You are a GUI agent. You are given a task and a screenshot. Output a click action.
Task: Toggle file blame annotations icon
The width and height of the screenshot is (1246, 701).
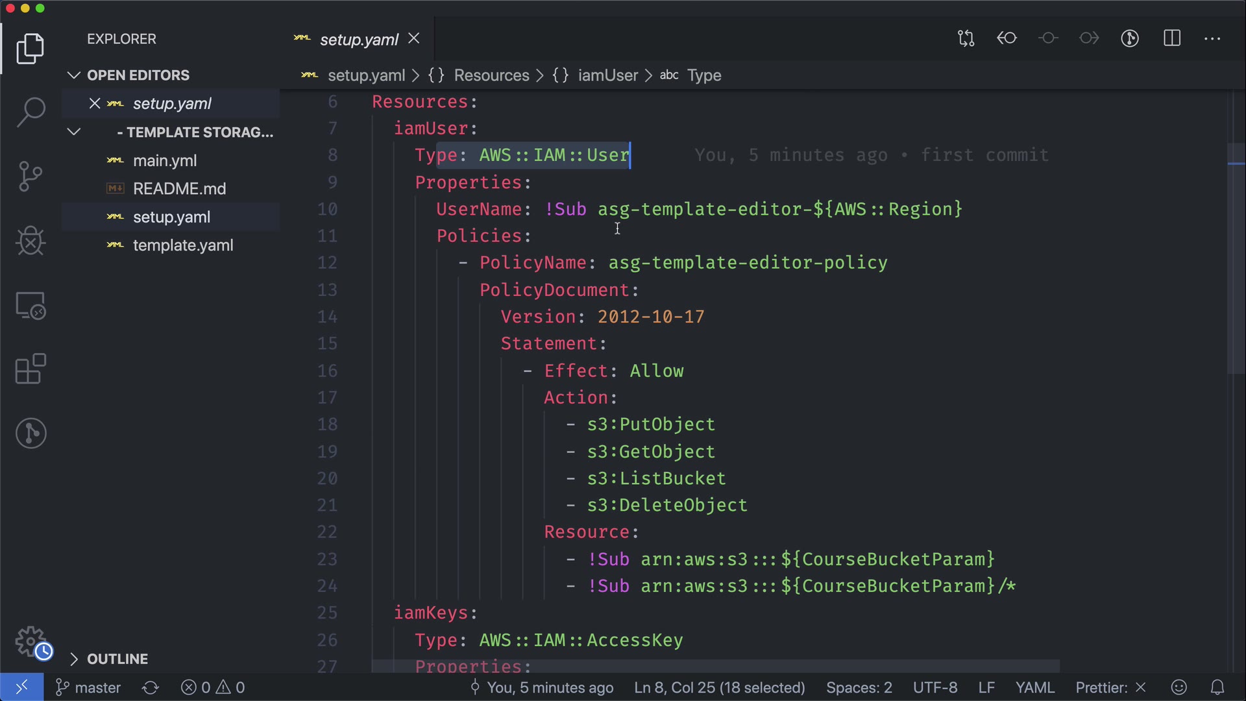pyautogui.click(x=1130, y=38)
